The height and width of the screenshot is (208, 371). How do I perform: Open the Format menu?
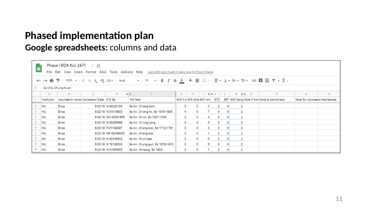(91, 72)
